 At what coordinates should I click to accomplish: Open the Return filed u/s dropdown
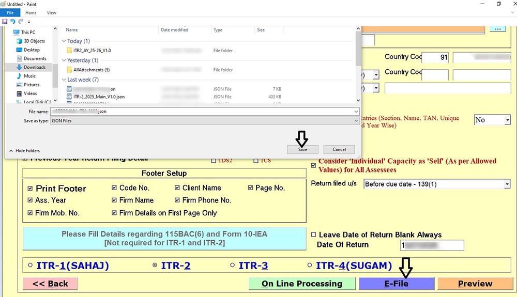tap(507, 184)
